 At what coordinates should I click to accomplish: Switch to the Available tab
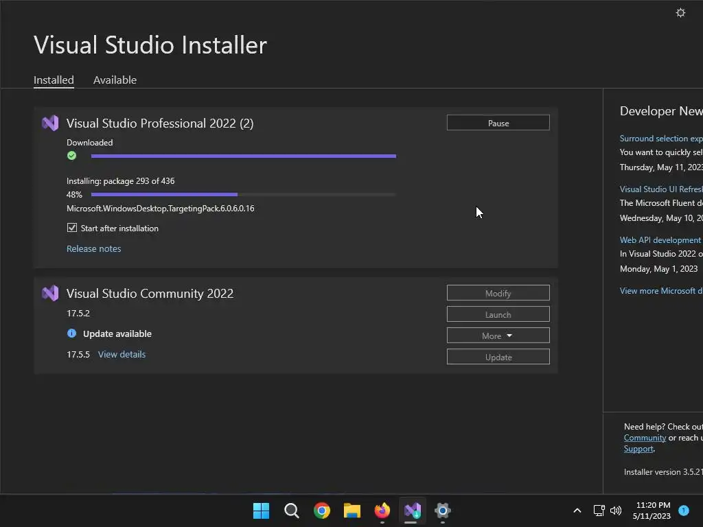click(115, 80)
